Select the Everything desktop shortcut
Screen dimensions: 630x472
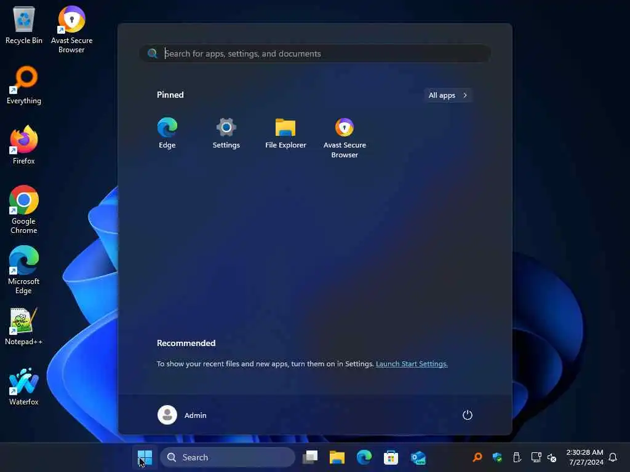(24, 85)
